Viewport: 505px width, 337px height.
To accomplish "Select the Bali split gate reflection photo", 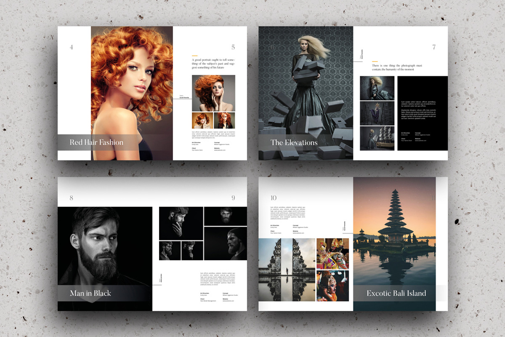I will [x=287, y=270].
